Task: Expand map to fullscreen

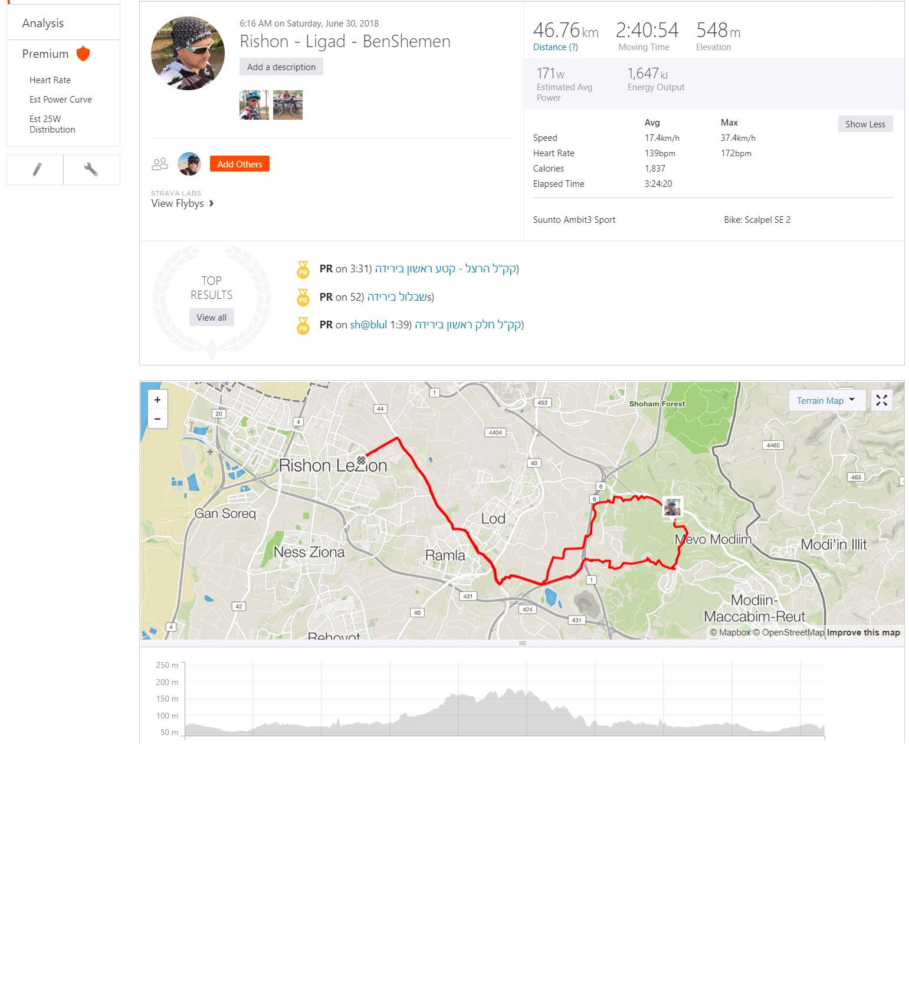Action: 881,400
